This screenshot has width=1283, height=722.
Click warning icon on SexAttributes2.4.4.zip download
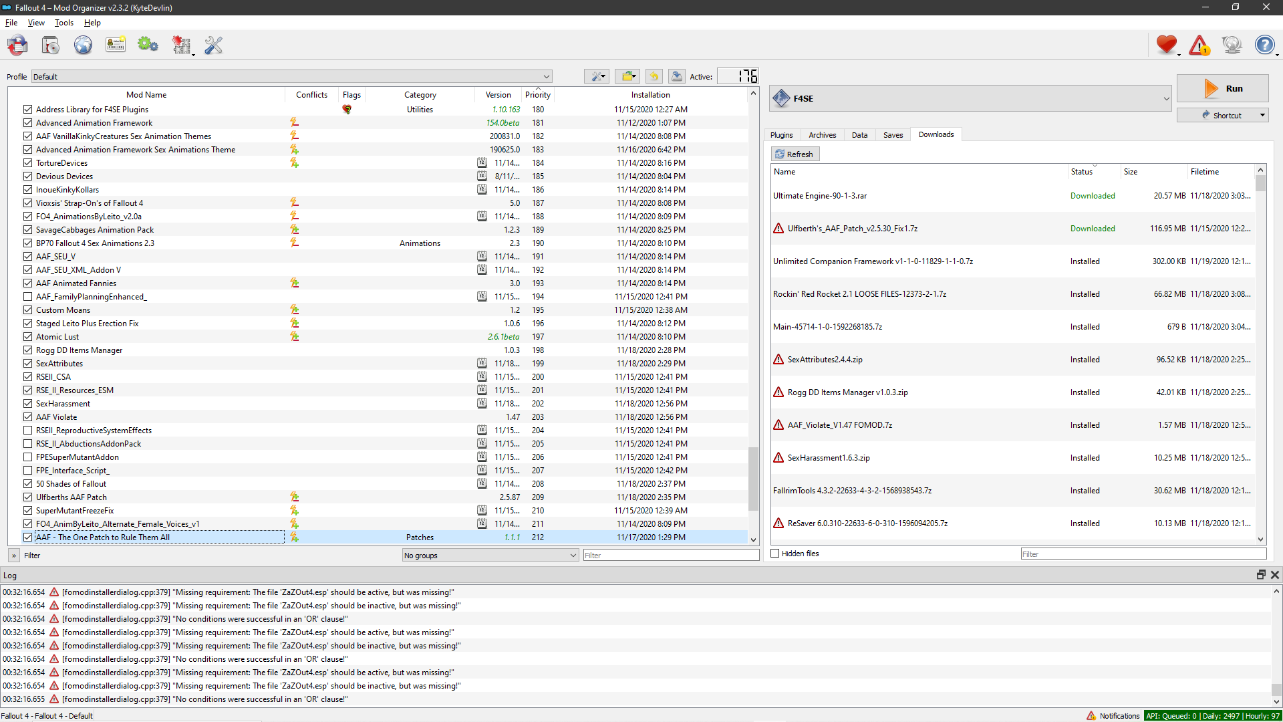pyautogui.click(x=778, y=360)
